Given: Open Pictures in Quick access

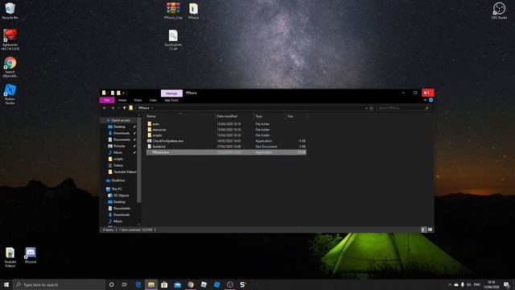Looking at the screenshot, I should 119,146.
